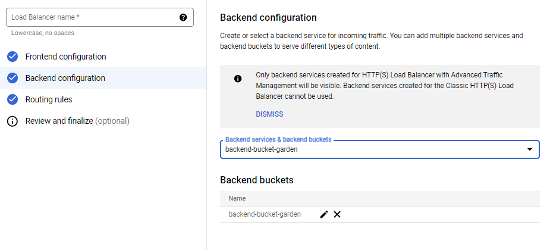The image size is (550, 250).
Task: Open the Backend services & backend buckets dropdown
Action: tap(375, 149)
